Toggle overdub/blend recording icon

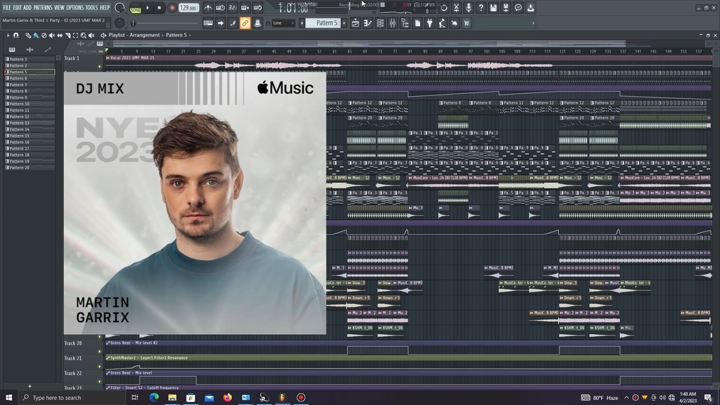pos(245,8)
